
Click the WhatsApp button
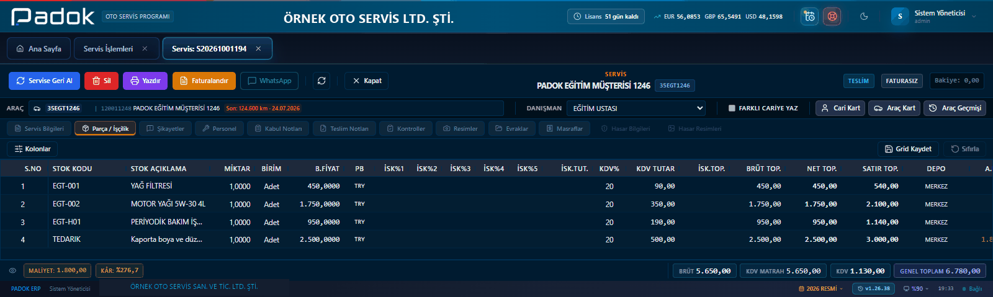(x=269, y=81)
